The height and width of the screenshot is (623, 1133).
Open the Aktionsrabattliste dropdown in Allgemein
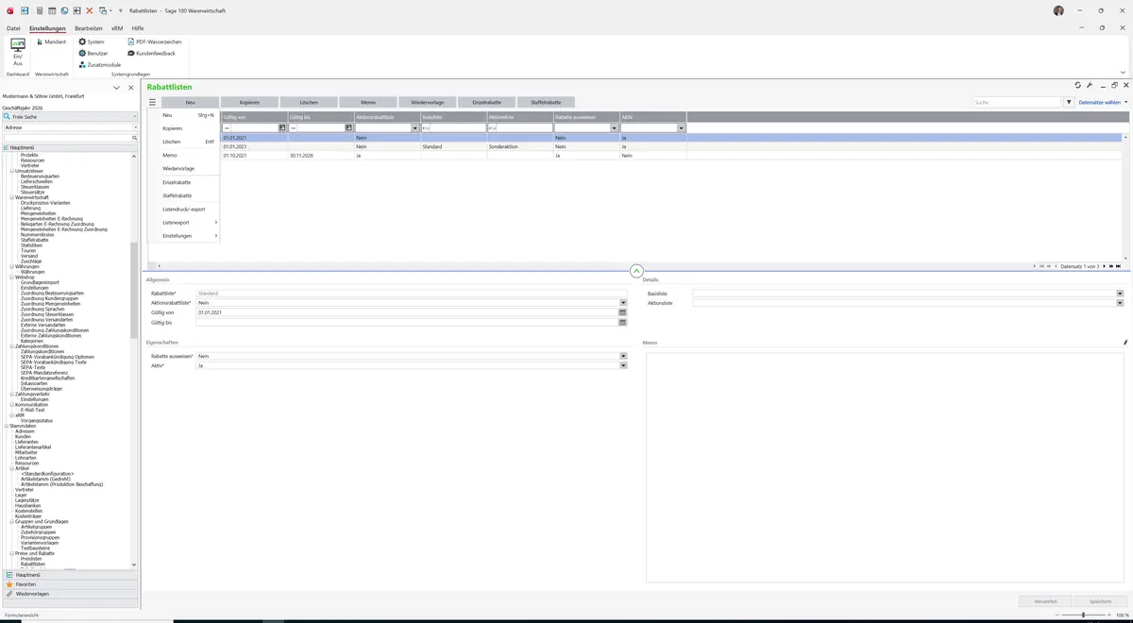(x=623, y=303)
